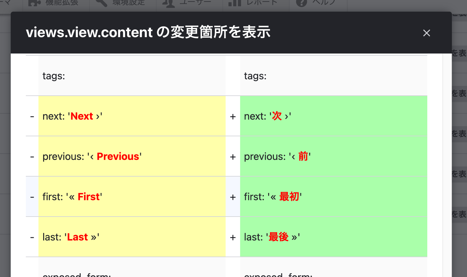
Task: Click the unchanged tags: line in left column
Action: click(132, 76)
